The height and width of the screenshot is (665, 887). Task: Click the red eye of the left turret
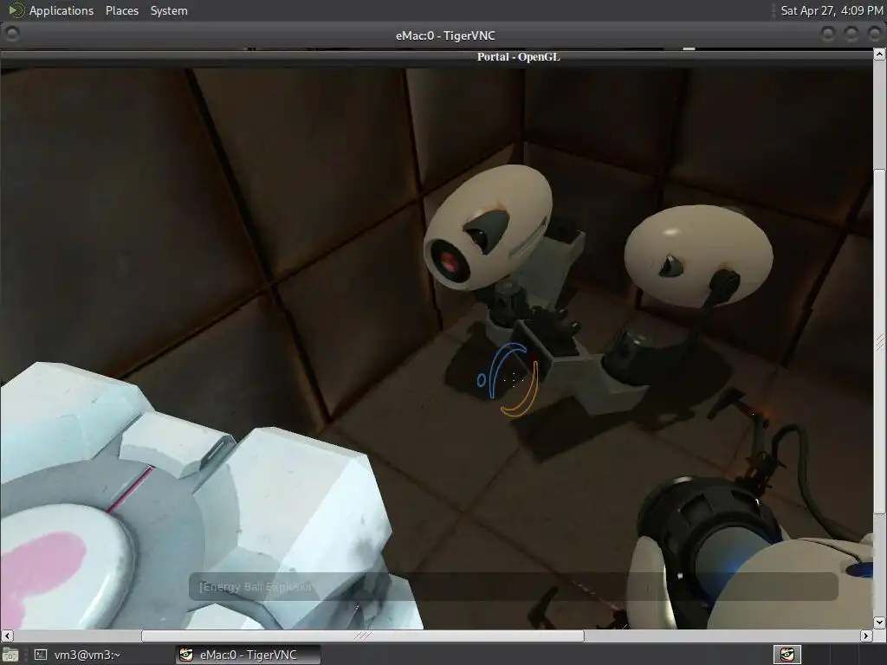click(x=449, y=261)
